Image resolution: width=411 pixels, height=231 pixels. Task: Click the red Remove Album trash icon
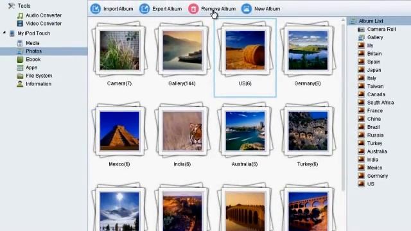click(x=193, y=8)
